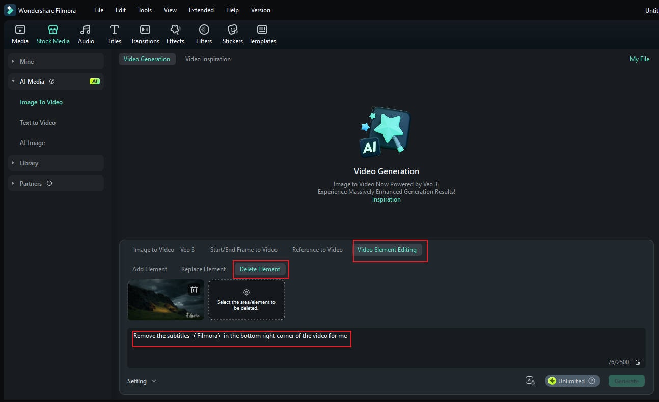Open the Extended menu

click(x=201, y=10)
